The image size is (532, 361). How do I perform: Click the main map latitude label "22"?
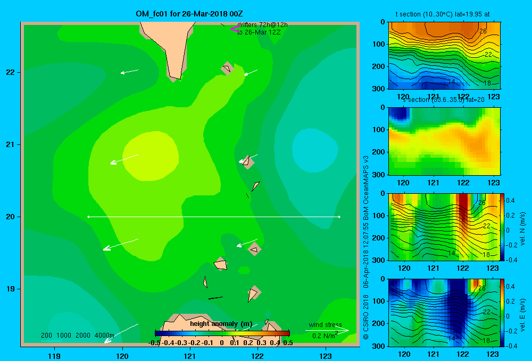click(x=11, y=73)
